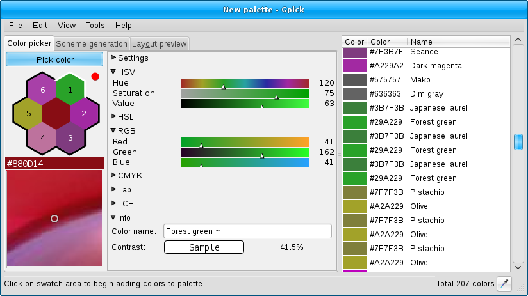The height and width of the screenshot is (296, 528).
Task: Click the Color name text field
Action: pyautogui.click(x=247, y=231)
